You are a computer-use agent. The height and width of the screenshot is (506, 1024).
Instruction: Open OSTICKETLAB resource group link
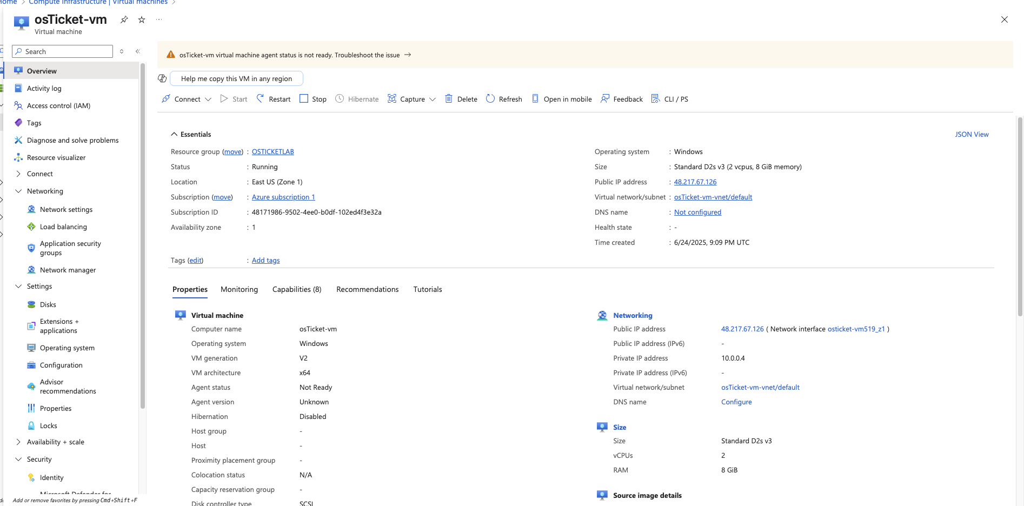[273, 151]
